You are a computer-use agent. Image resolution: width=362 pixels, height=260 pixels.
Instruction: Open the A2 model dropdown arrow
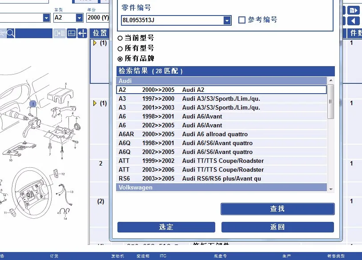[79, 18]
